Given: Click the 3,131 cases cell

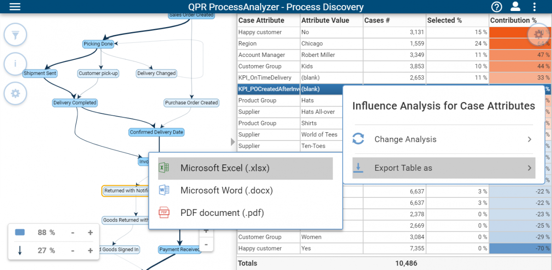Looking at the screenshot, I should pos(394,32).
